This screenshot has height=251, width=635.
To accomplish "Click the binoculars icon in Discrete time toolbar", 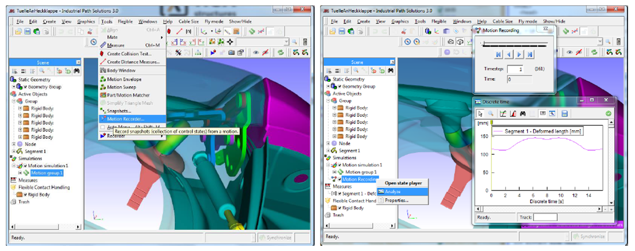I will pyautogui.click(x=523, y=113).
